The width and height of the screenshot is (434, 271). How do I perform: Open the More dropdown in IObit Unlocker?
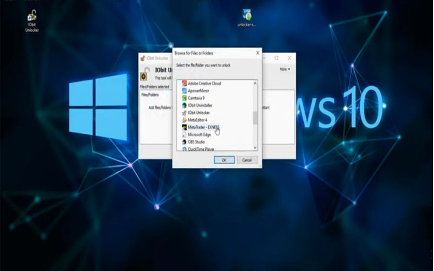(x=285, y=69)
